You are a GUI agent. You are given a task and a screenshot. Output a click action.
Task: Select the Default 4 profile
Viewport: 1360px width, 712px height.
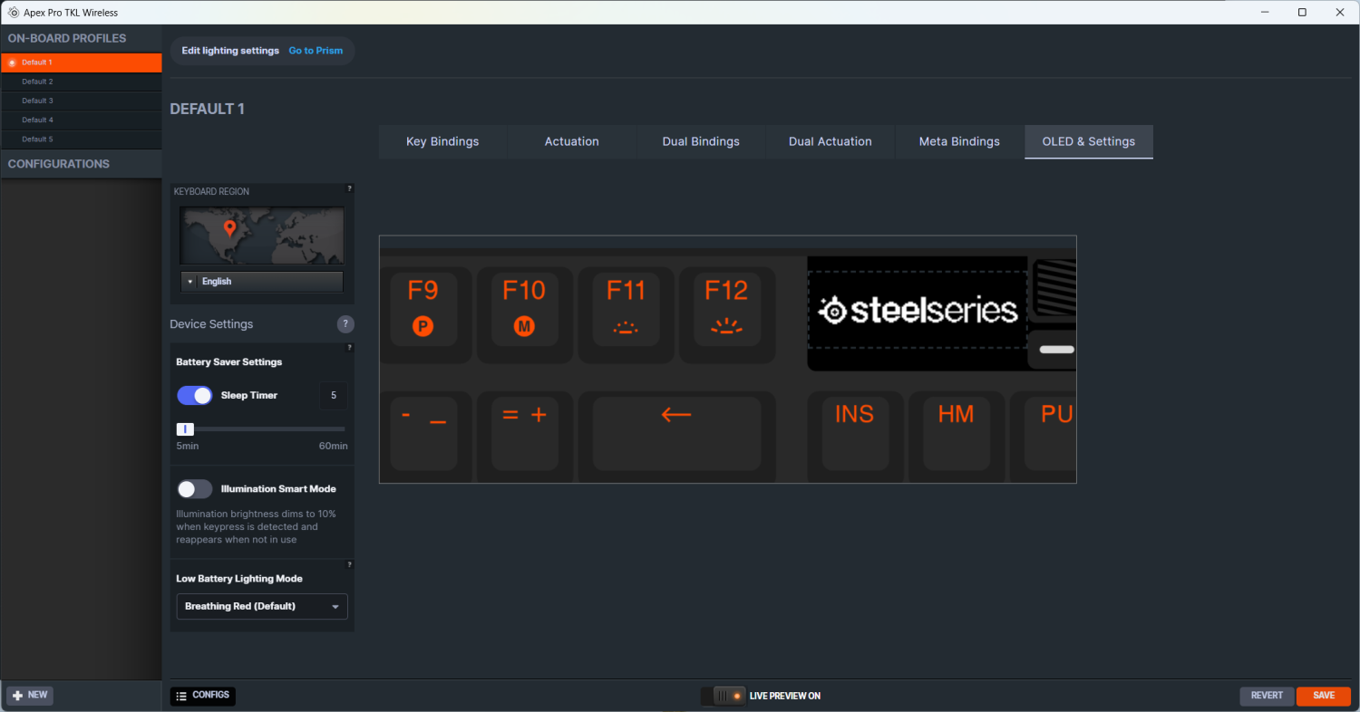tap(82, 120)
